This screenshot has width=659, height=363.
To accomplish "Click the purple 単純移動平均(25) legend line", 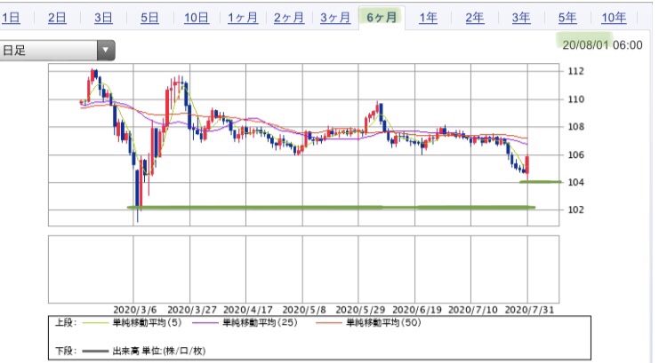I will tap(205, 323).
